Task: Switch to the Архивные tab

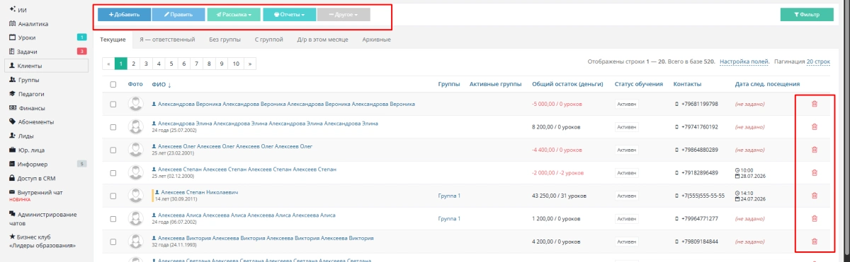Action: [x=376, y=40]
